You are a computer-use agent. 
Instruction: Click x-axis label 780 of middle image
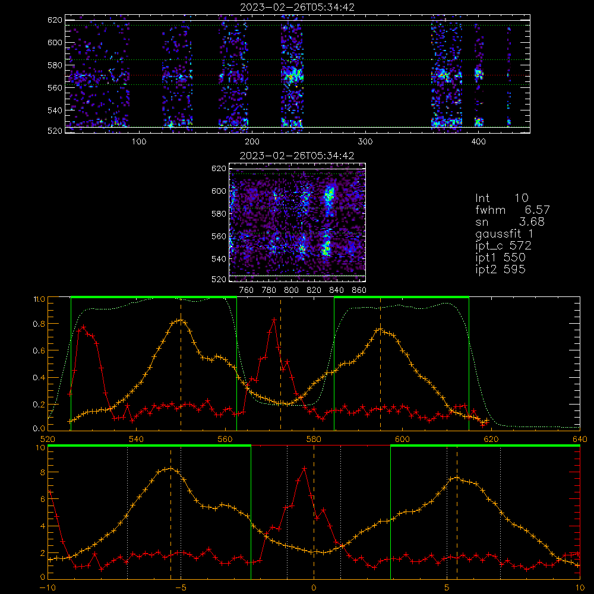[269, 290]
